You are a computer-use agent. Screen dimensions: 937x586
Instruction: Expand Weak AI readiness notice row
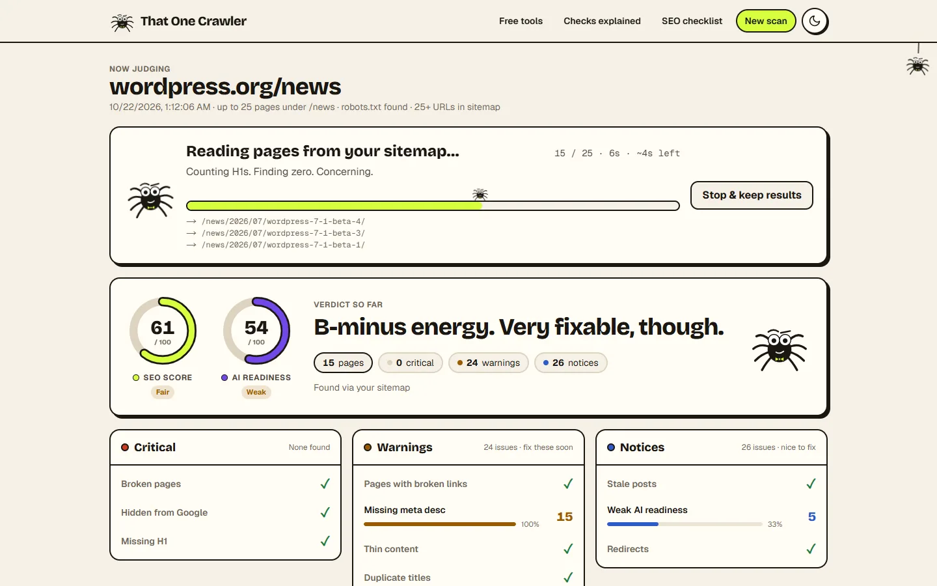(711, 516)
